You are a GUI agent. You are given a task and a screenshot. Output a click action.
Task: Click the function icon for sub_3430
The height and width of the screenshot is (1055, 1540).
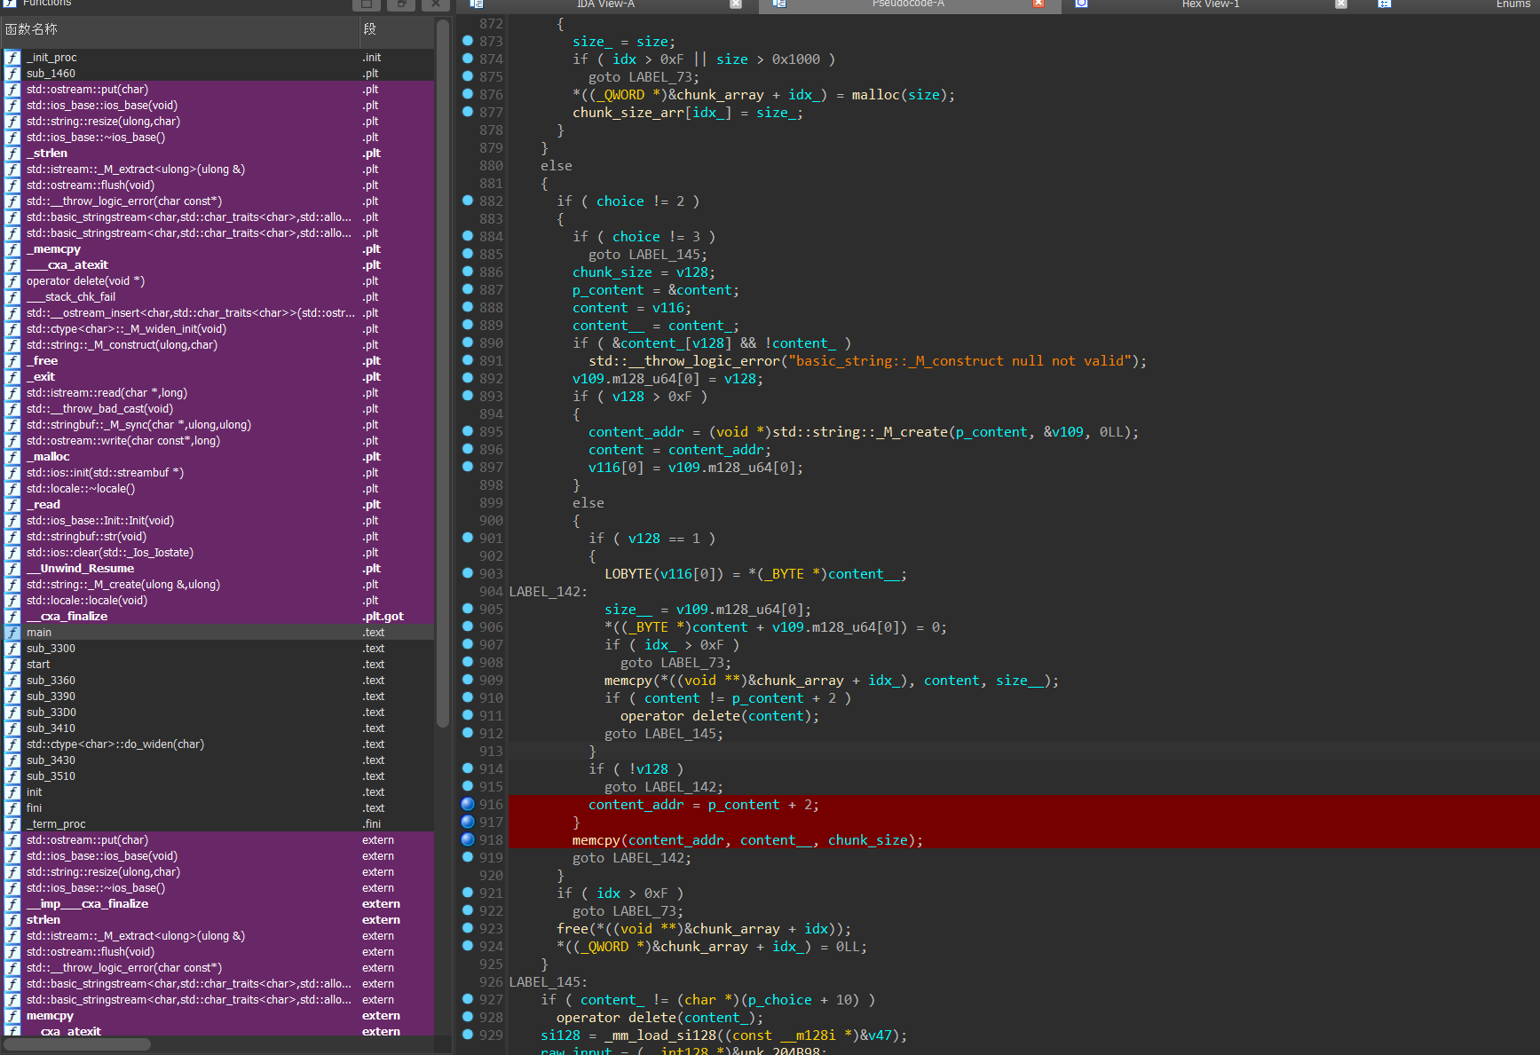coord(13,760)
